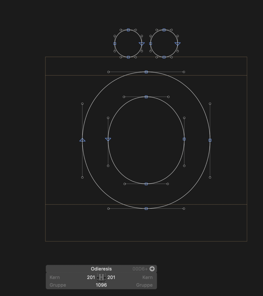Select top node of left dieresis dot
263x296 pixels.
pyautogui.click(x=128, y=30)
